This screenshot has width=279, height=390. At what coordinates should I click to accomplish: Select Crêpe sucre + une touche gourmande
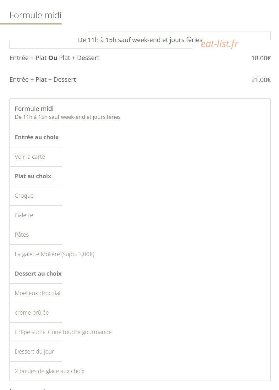(63, 332)
